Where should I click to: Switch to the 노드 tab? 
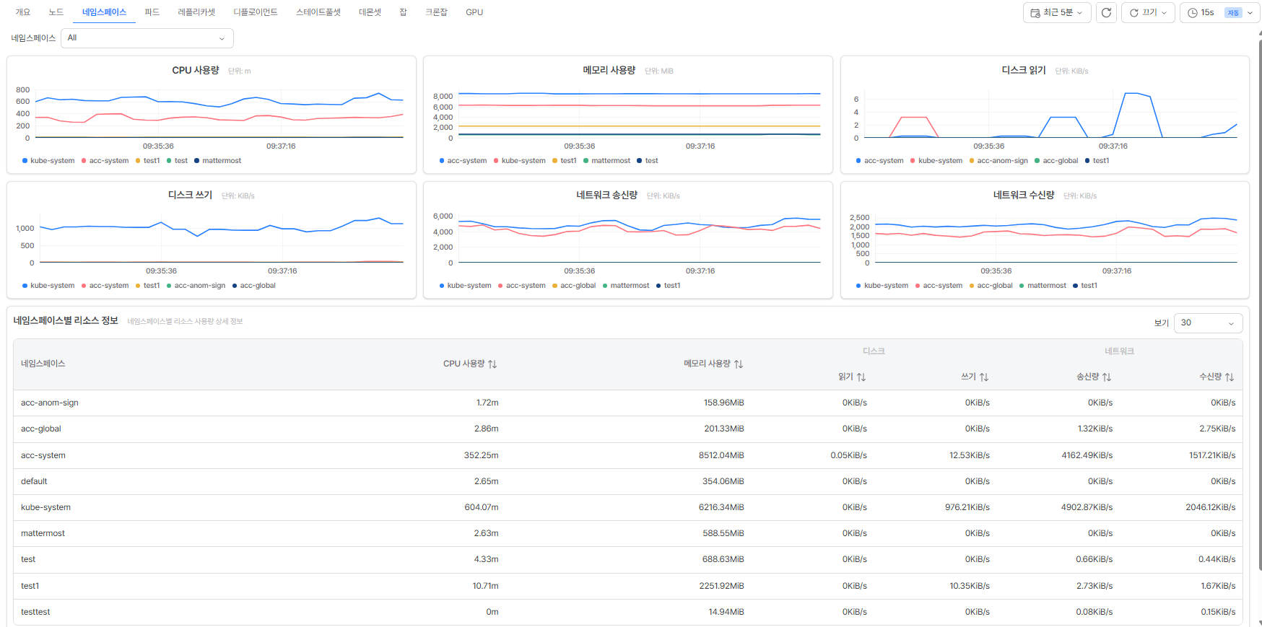pyautogui.click(x=56, y=12)
